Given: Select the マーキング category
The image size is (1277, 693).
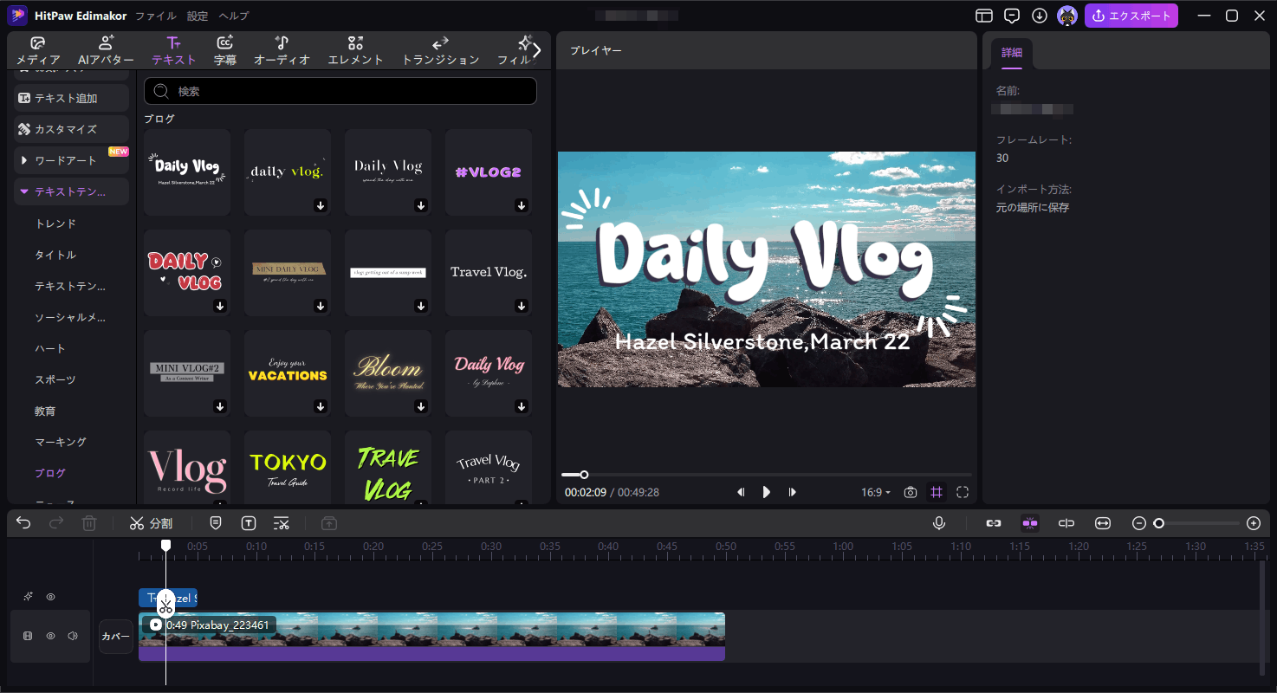Looking at the screenshot, I should [61, 442].
